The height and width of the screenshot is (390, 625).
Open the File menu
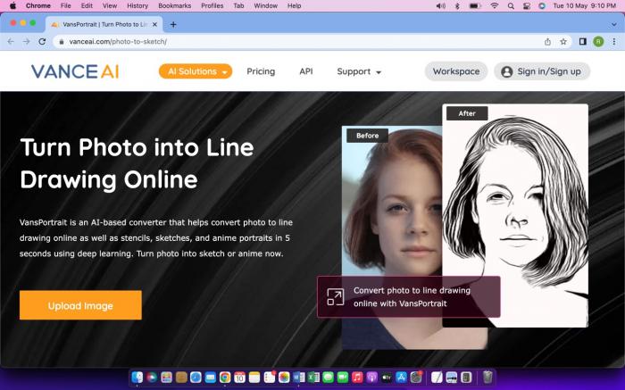65,5
